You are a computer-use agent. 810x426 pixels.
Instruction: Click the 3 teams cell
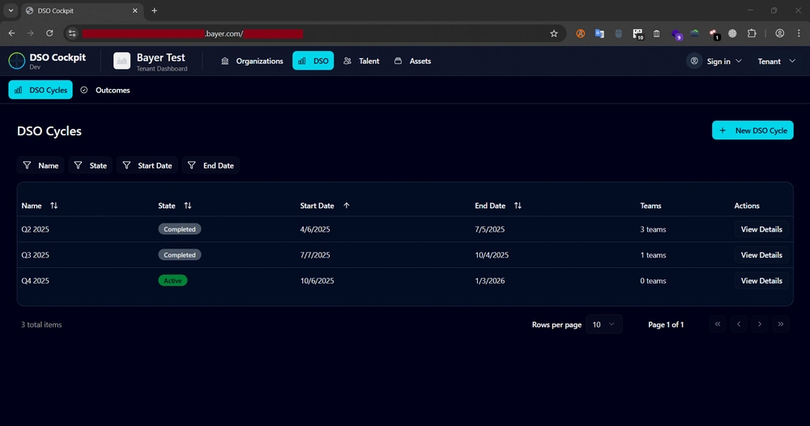click(x=653, y=229)
